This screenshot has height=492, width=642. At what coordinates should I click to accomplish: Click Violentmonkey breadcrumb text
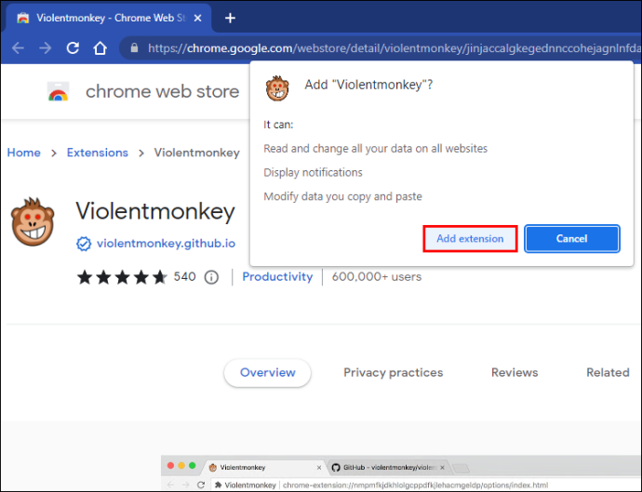(x=197, y=153)
